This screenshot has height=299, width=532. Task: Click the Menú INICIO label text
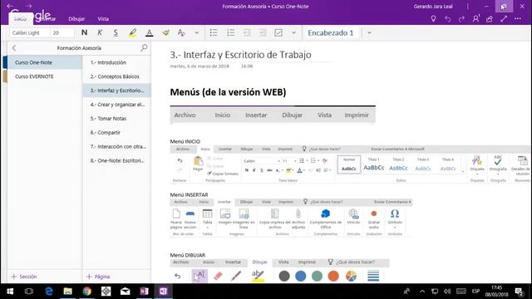pos(185,141)
